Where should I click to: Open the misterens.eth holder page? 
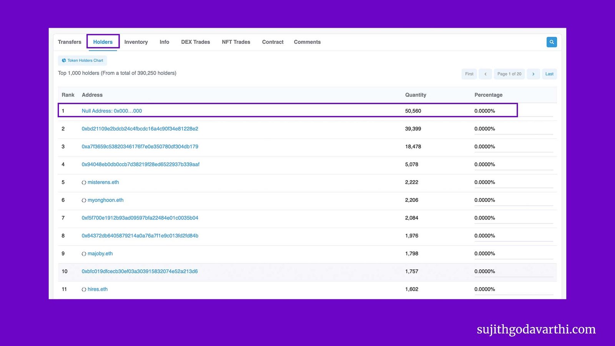(103, 182)
